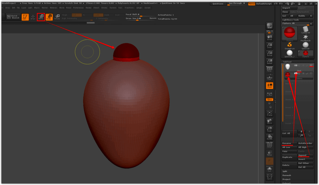
Task: Toggle Persp perspective view
Action: [269, 70]
